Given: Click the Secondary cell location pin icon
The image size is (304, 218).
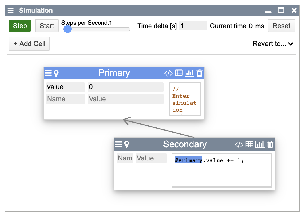Looking at the screenshot, I should (x=126, y=144).
